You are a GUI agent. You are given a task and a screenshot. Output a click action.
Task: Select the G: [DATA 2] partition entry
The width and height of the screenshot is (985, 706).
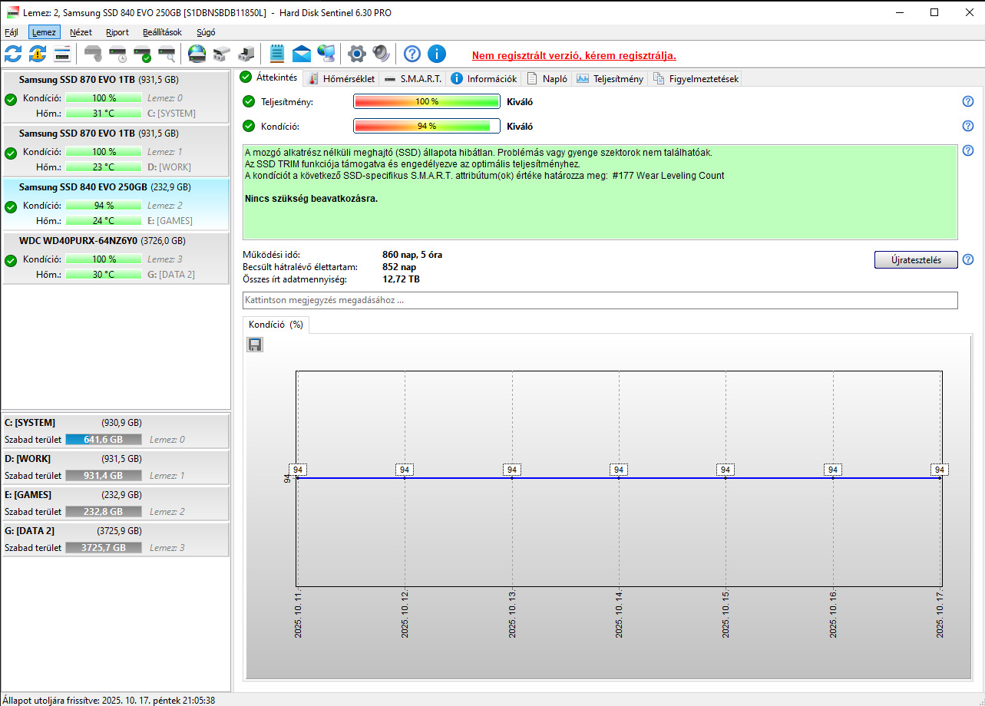point(115,539)
